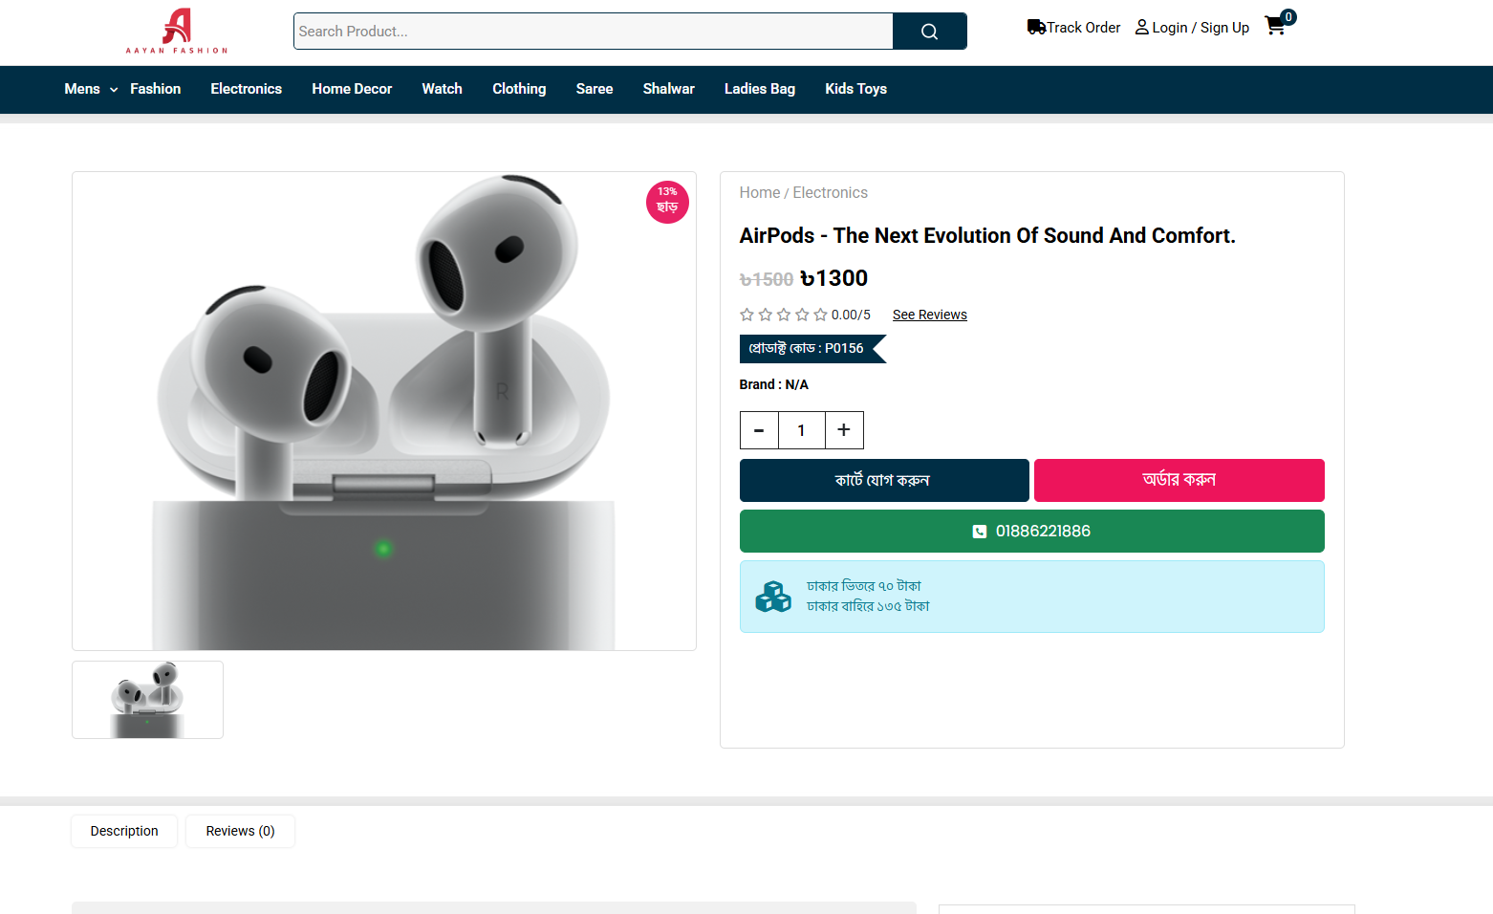Click Login / Sign Up link

coord(1201,28)
